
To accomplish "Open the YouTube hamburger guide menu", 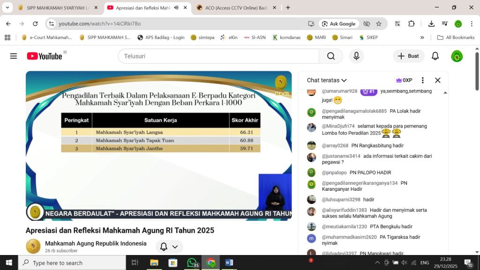I will point(13,56).
